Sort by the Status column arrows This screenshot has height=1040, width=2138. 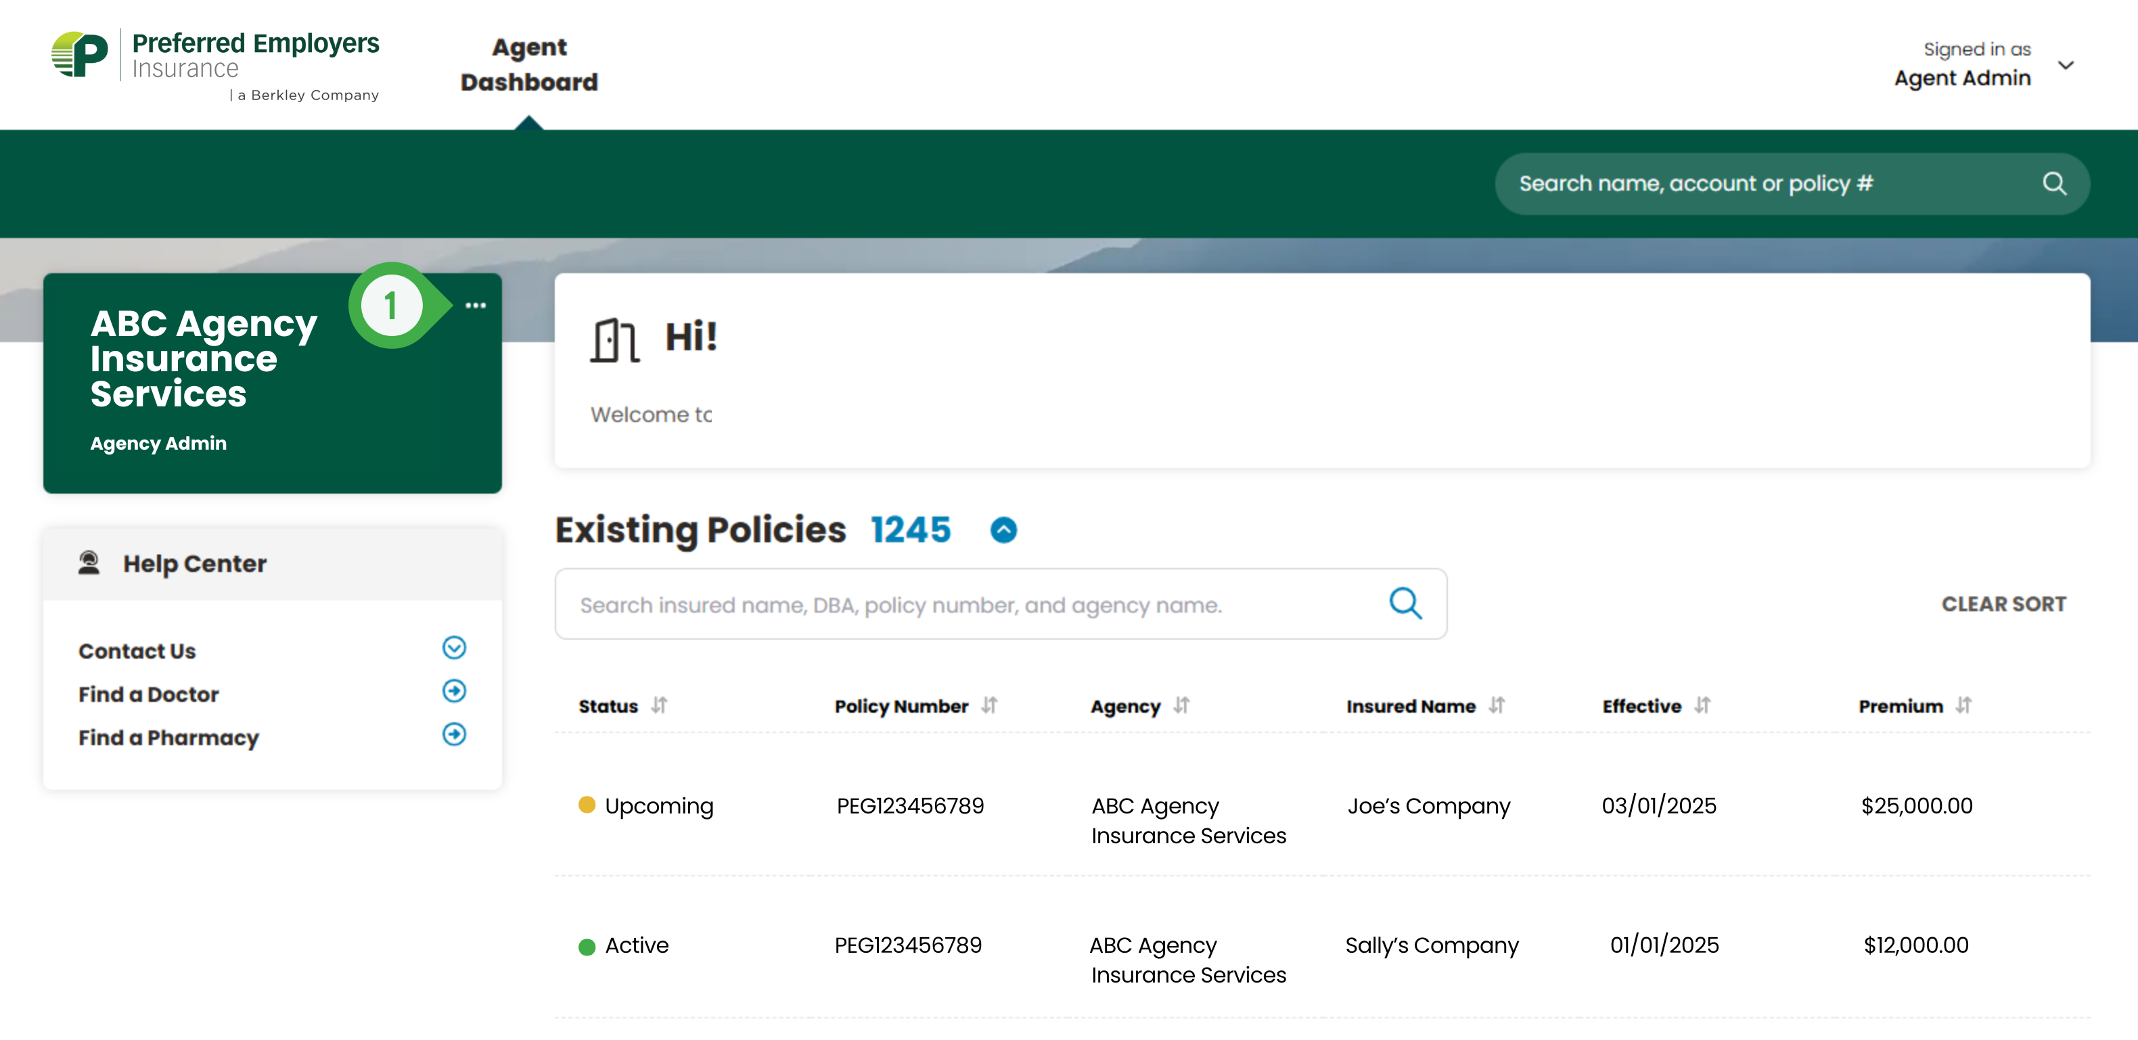pos(659,706)
